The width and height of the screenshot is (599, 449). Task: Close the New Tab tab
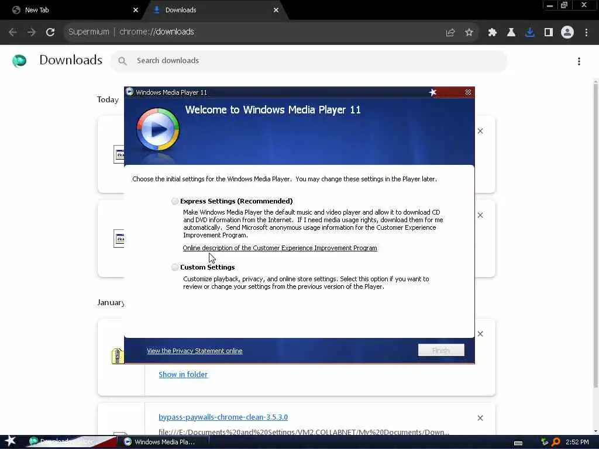tap(136, 10)
